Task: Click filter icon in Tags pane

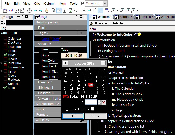Action: (3, 22)
